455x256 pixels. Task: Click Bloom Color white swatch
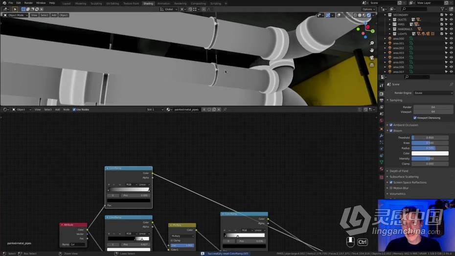(x=430, y=154)
